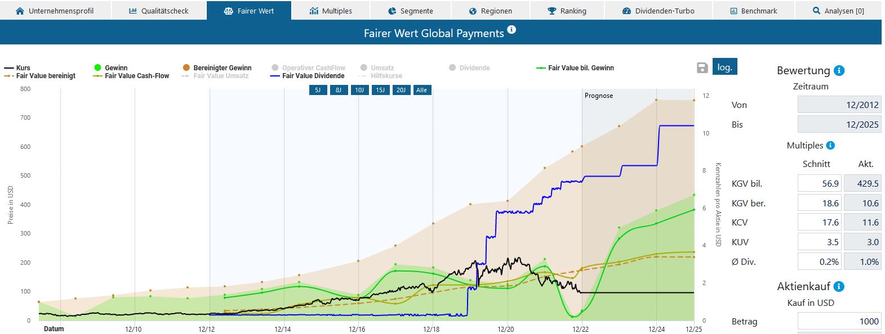Open the Unternehmensprofil tab
Viewport: 885px width, 334px height.
(55, 11)
